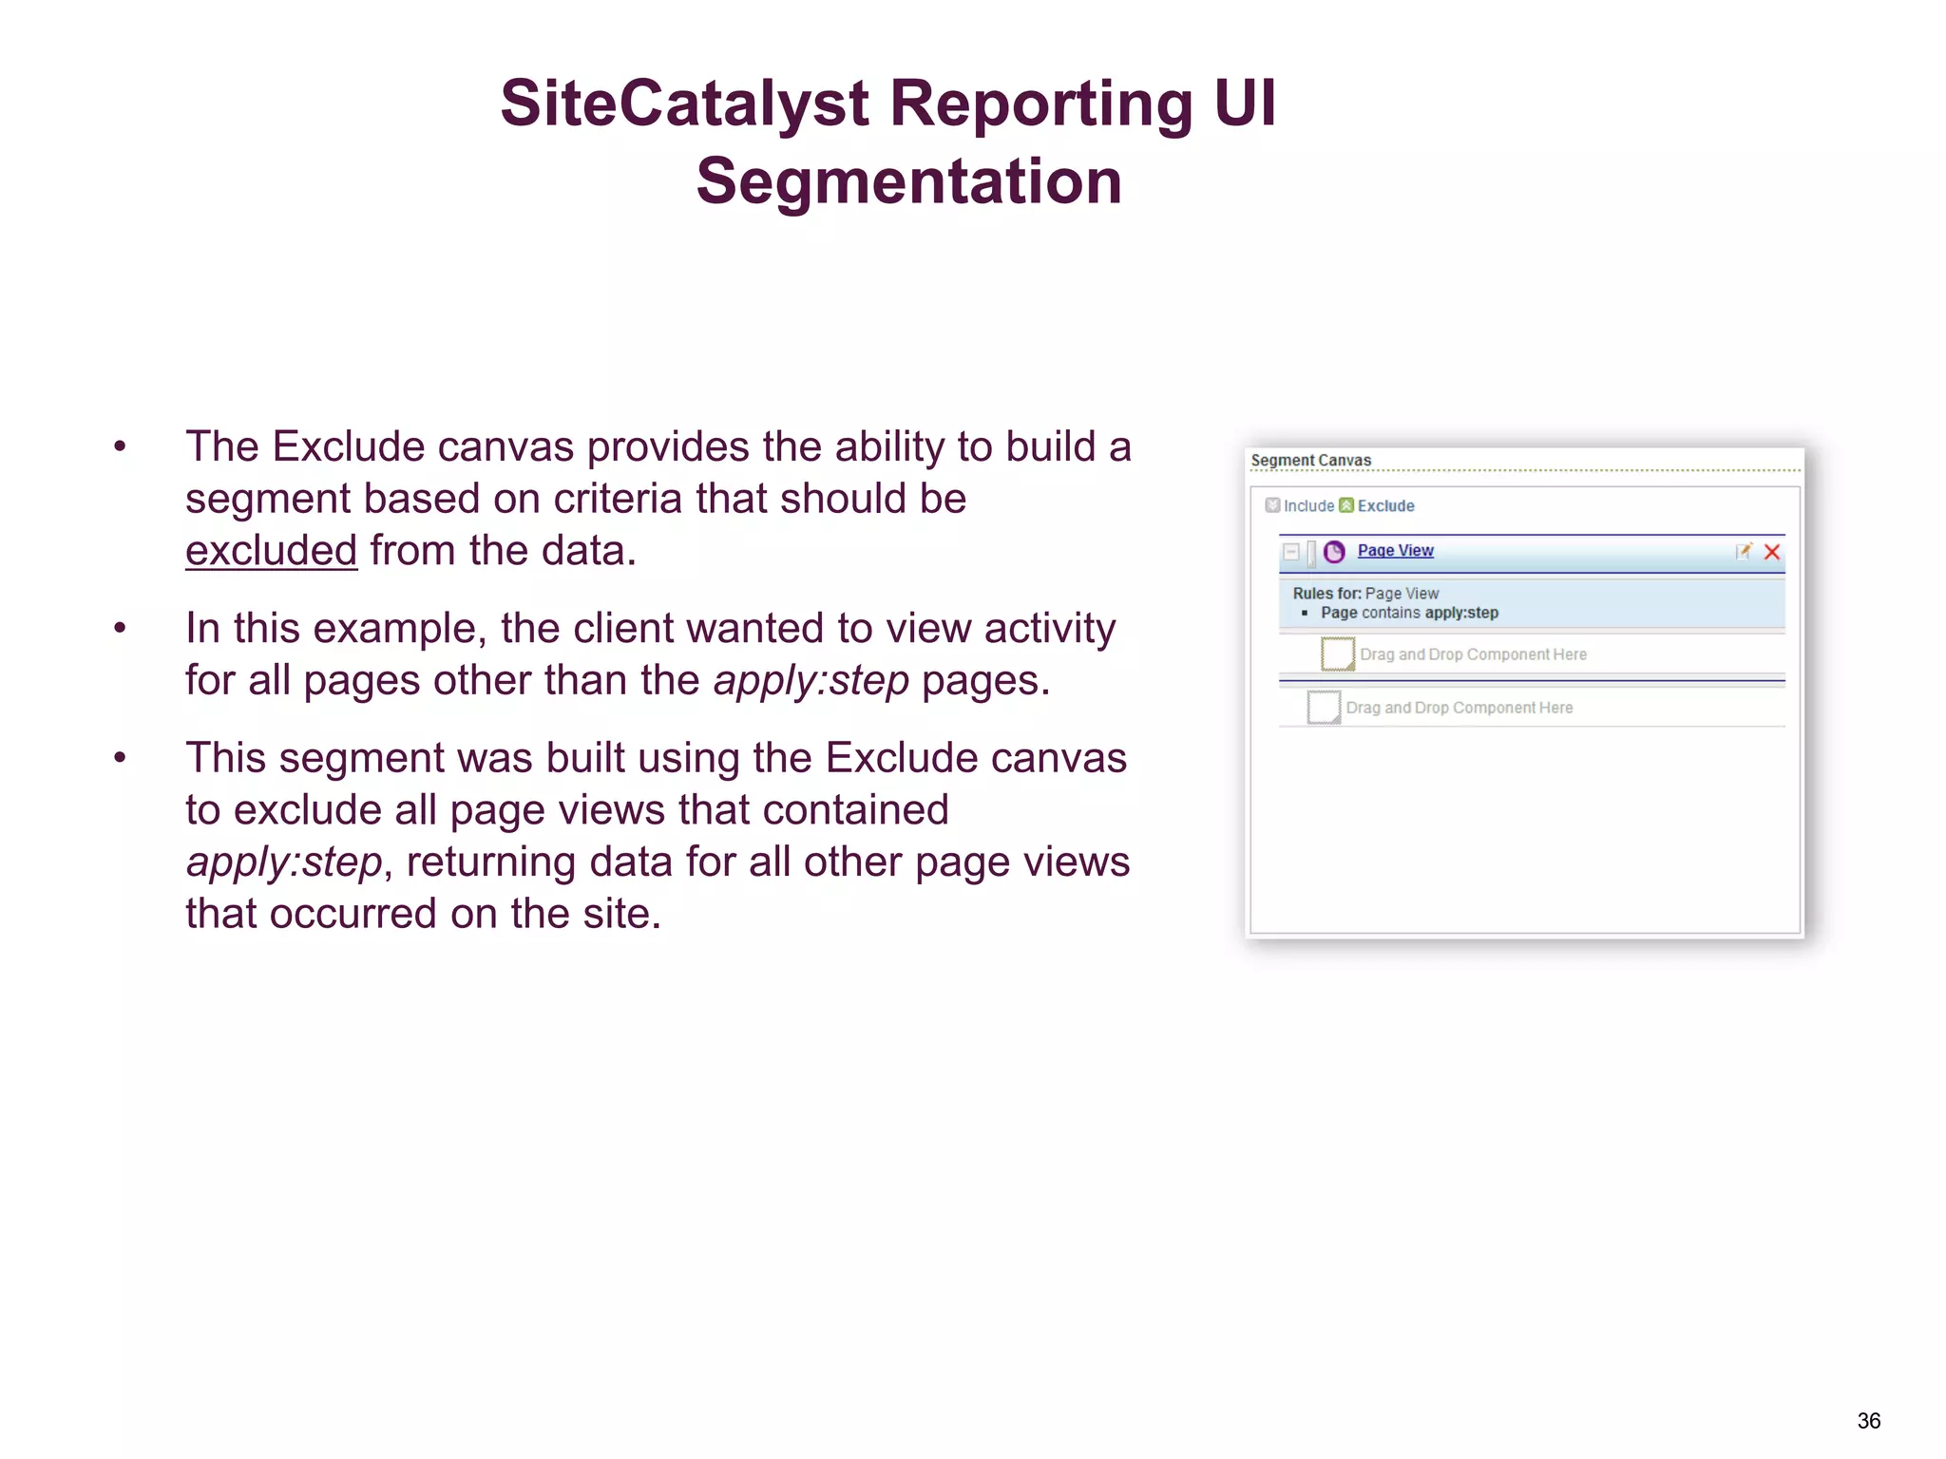
Task: Click the upper 'Drag and Drop Component Here' label
Action: [x=1473, y=654]
